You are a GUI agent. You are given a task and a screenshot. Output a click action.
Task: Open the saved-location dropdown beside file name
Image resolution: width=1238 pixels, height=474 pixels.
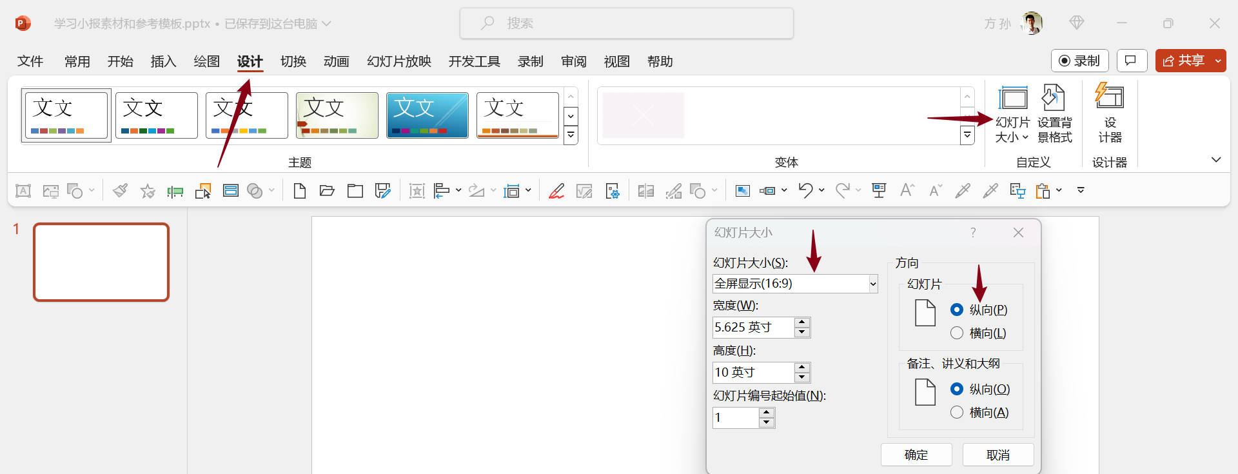tap(327, 23)
